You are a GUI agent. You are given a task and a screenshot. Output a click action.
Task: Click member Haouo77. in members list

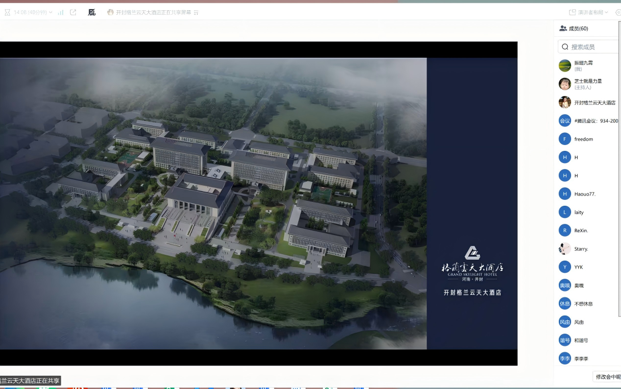click(585, 194)
